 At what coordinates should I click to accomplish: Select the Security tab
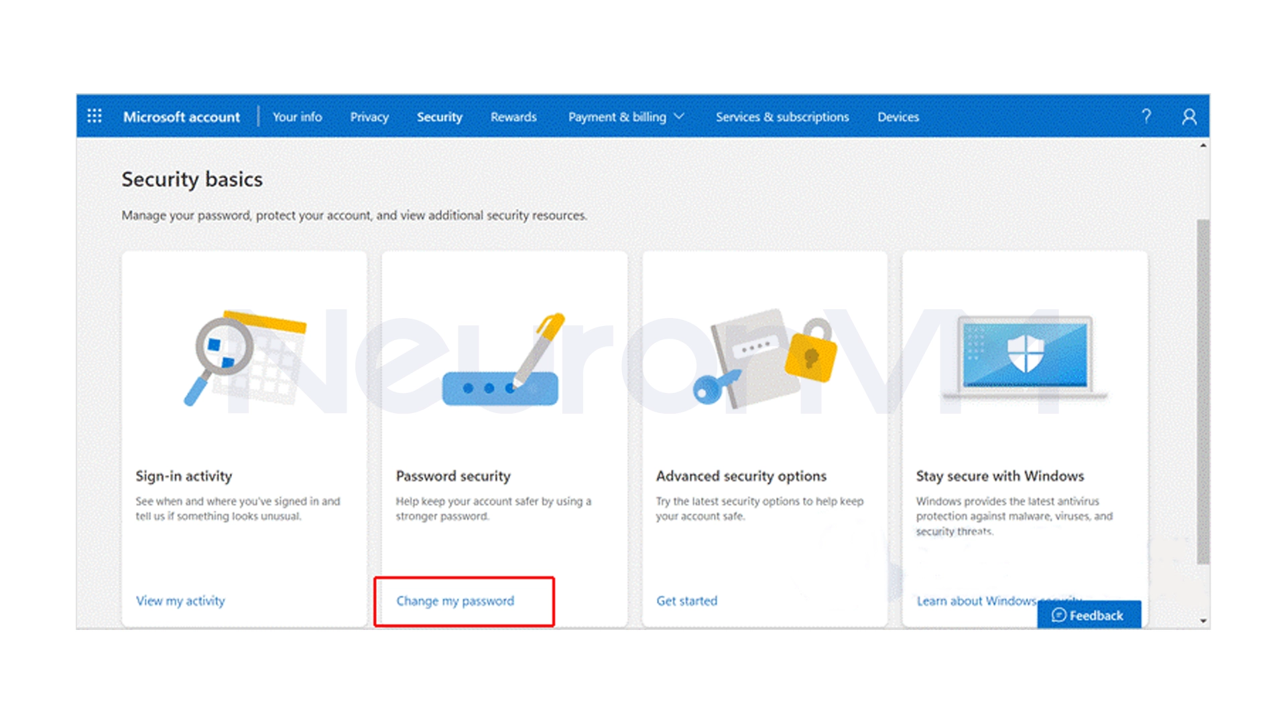pos(439,116)
